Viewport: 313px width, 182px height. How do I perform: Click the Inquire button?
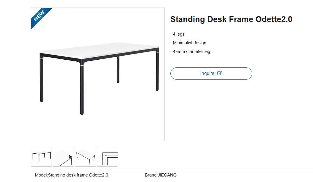(x=211, y=73)
